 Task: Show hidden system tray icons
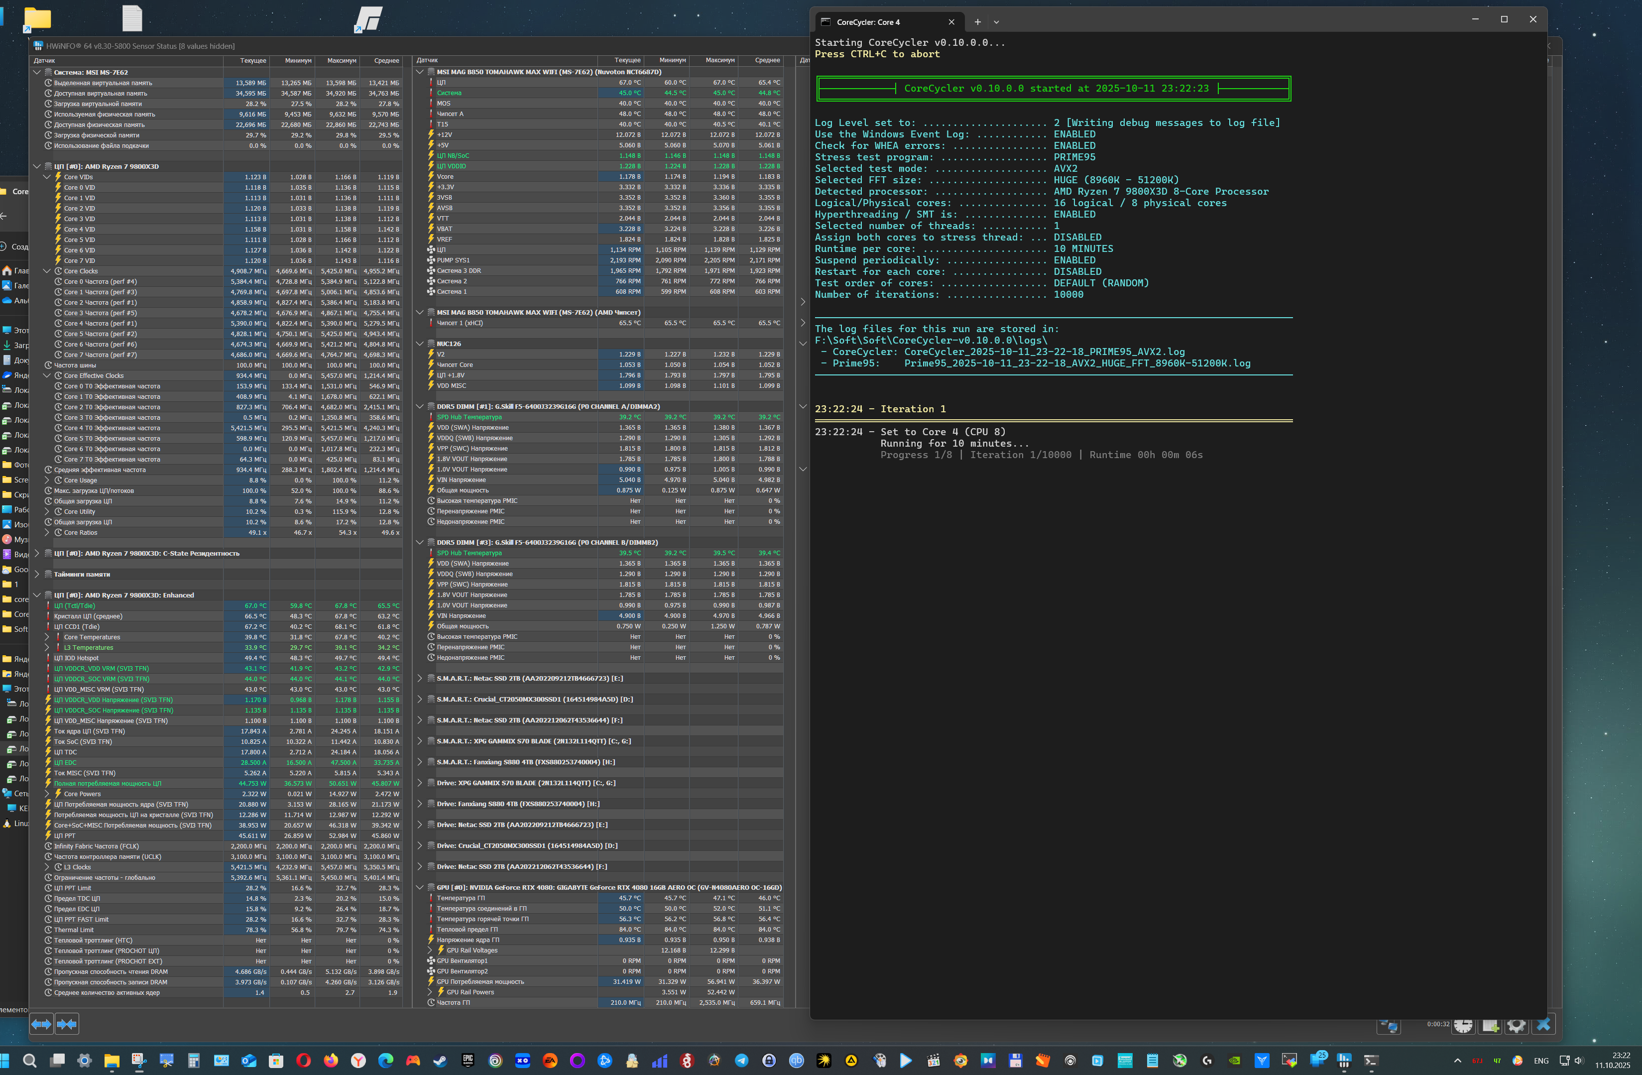[1457, 1061]
